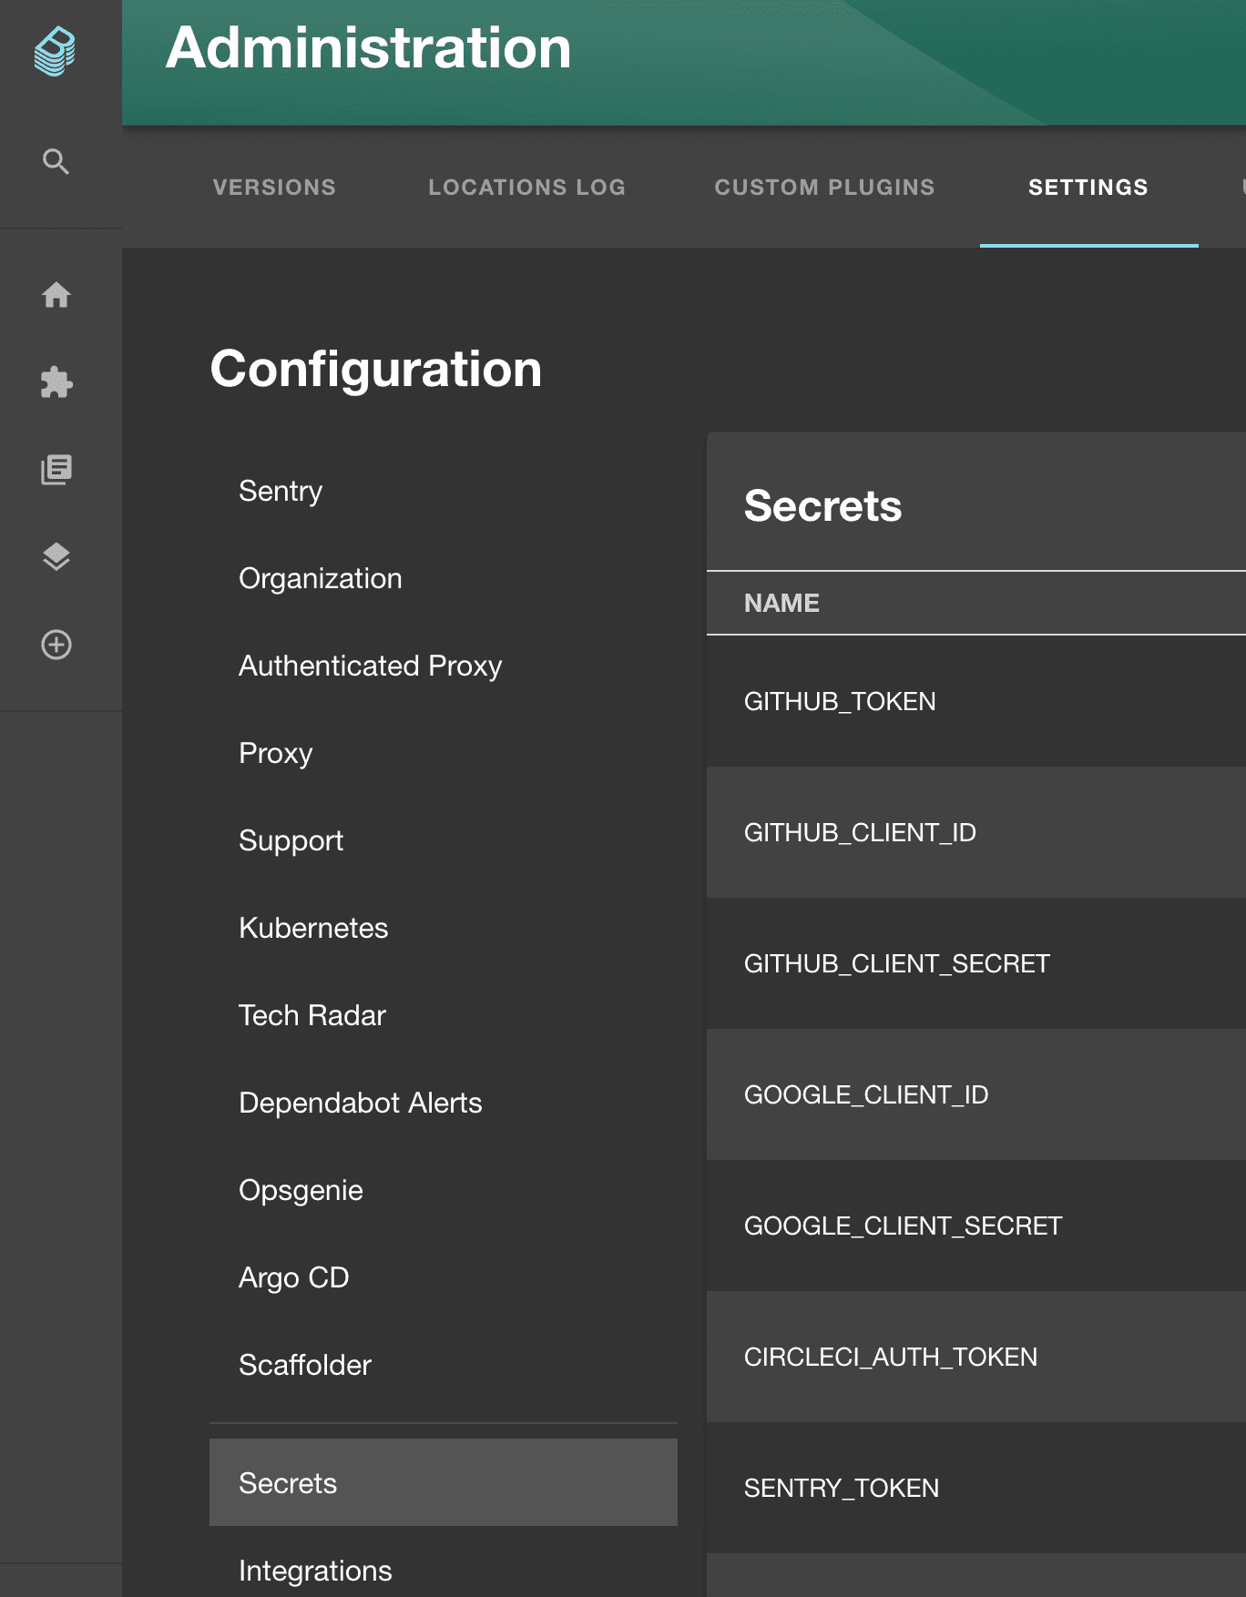Select Opsgenie configuration item
The height and width of the screenshot is (1597, 1246).
(x=444, y=1190)
